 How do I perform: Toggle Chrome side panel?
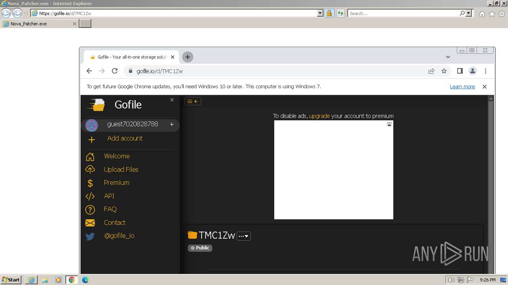460,71
